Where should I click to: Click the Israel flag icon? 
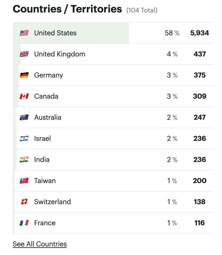24,139
